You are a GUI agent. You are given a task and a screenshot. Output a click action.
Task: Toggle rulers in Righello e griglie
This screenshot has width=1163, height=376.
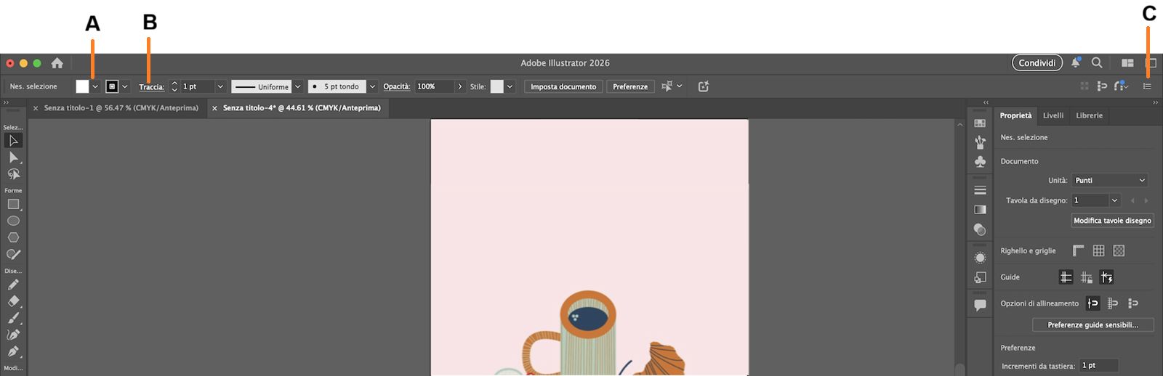(1078, 250)
